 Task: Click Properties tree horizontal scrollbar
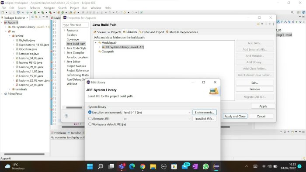tap(74, 107)
